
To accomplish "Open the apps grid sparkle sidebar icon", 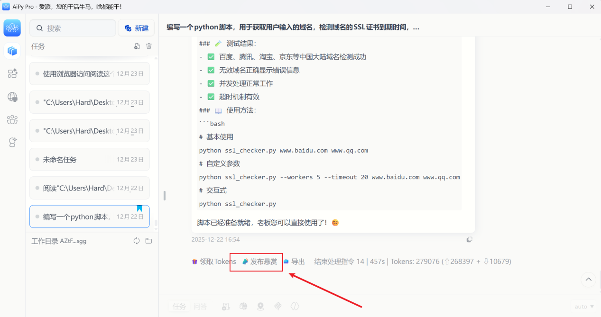I will (x=12, y=73).
